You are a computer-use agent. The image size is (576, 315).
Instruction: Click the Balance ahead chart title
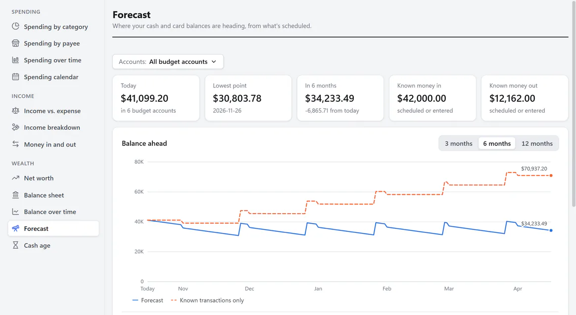144,143
